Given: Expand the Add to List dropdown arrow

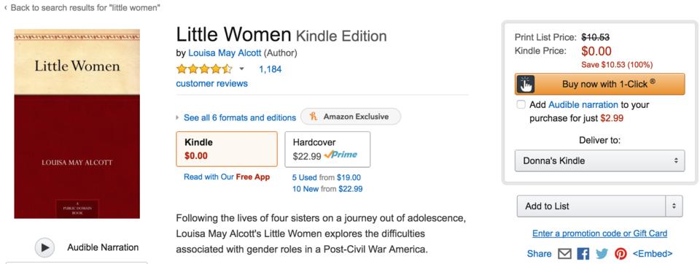Looking at the screenshot, I should tap(674, 206).
